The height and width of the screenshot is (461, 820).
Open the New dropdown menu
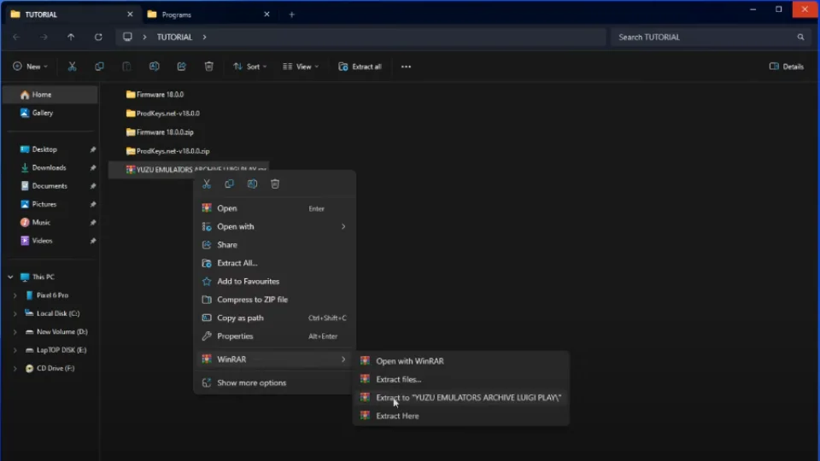pyautogui.click(x=30, y=67)
